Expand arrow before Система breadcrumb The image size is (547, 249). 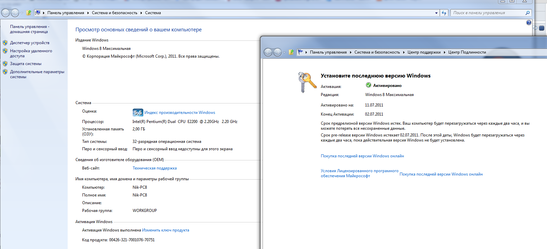coord(141,13)
